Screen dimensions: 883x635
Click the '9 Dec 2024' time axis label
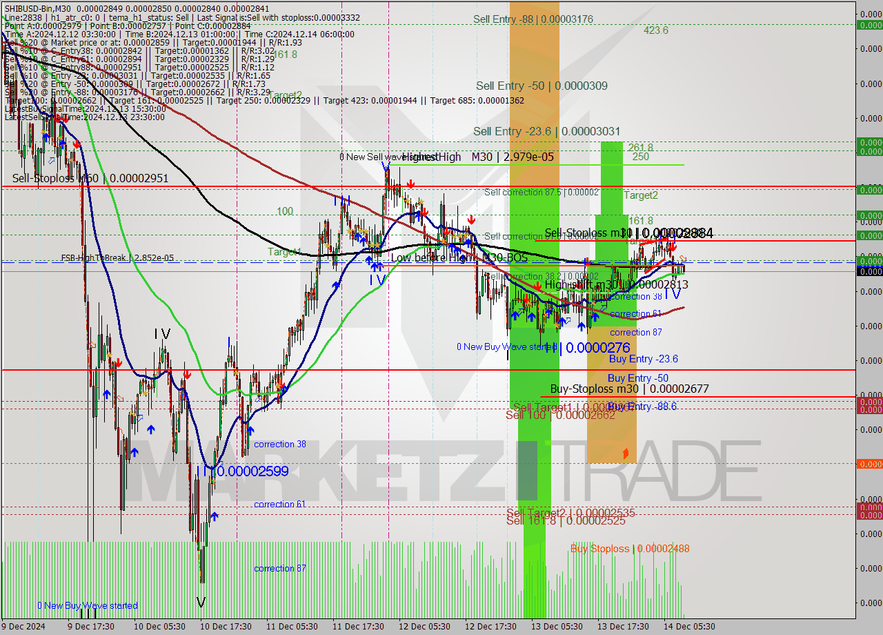pos(23,627)
